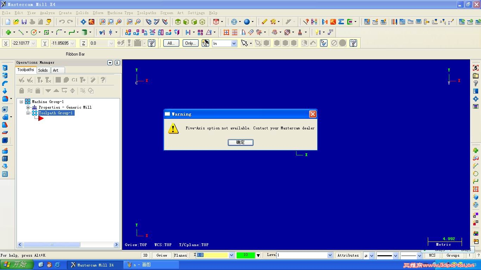481x270 pixels.
Task: Switch to the Solids tab
Action: point(43,70)
